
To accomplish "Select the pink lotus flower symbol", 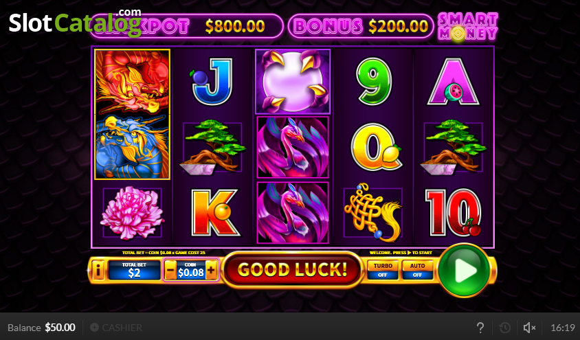I will 132,213.
